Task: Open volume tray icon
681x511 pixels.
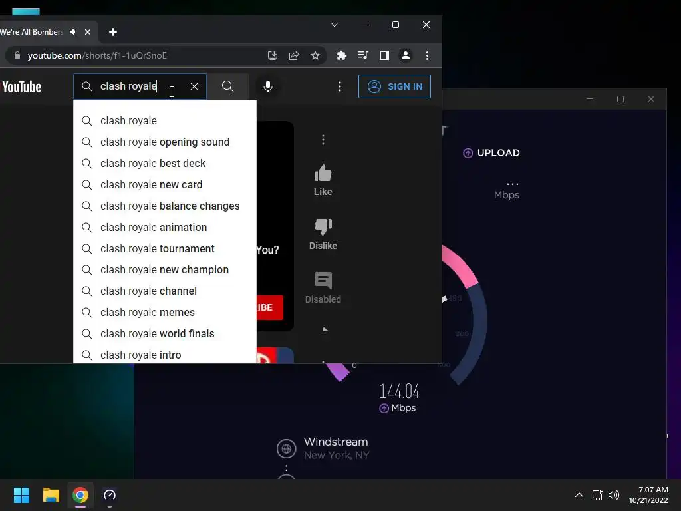Action: tap(614, 495)
